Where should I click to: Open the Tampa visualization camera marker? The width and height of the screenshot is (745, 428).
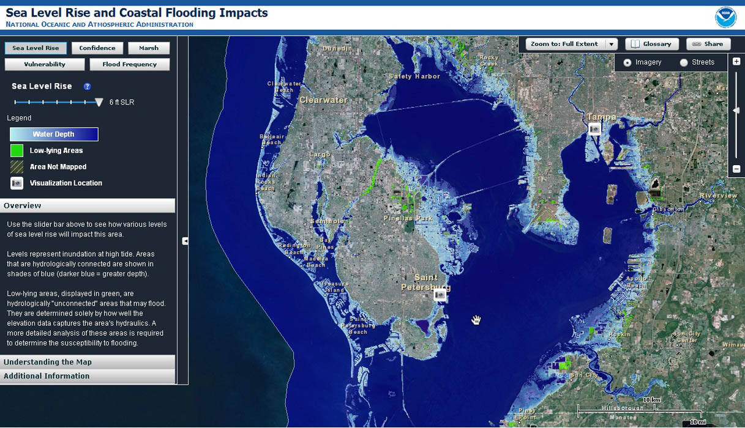594,129
